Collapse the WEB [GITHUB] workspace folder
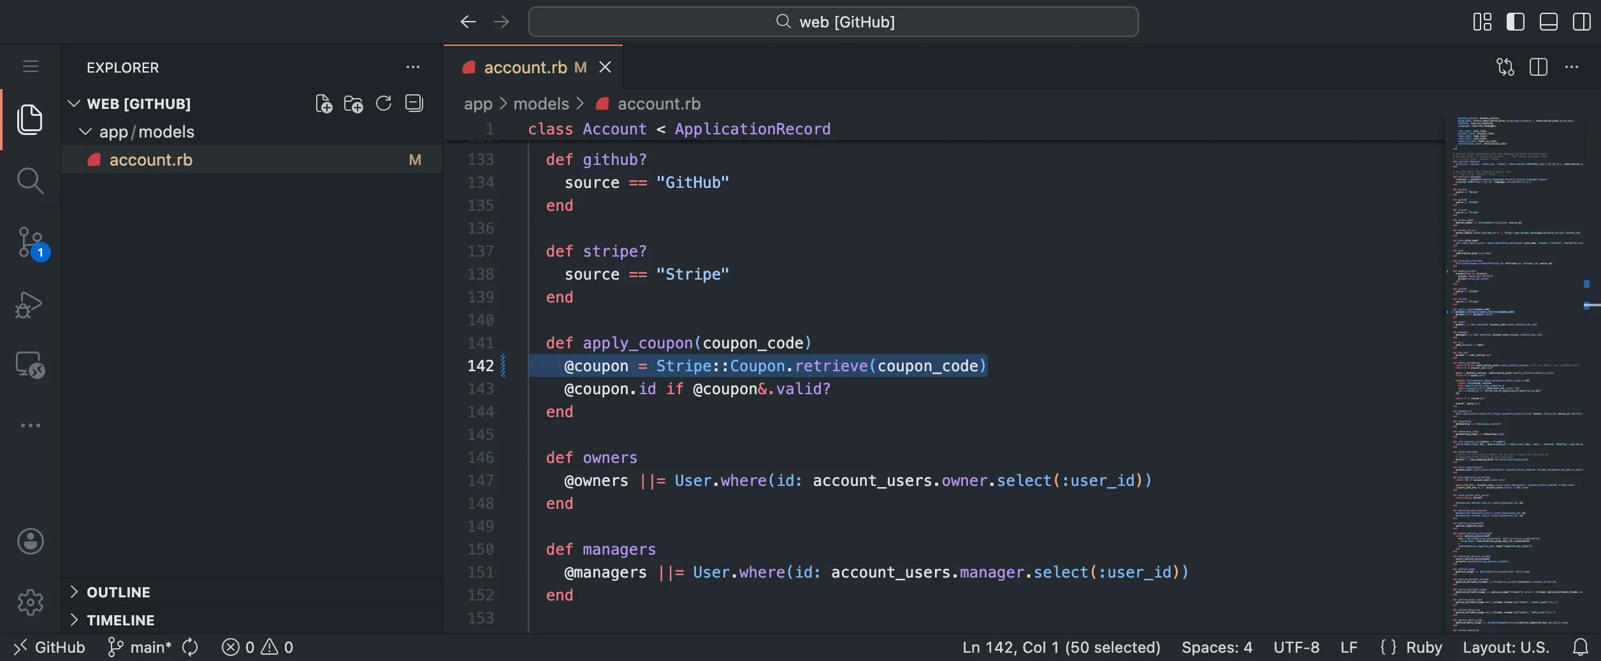Viewport: 1601px width, 661px height. pos(74,103)
